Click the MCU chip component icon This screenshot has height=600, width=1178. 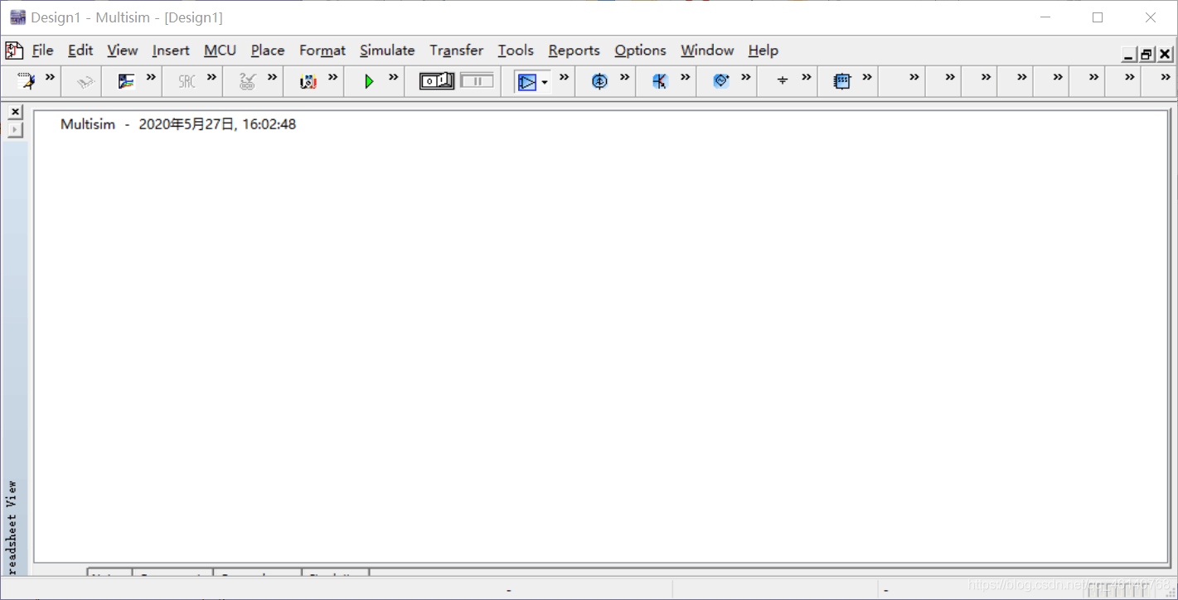[x=842, y=81]
